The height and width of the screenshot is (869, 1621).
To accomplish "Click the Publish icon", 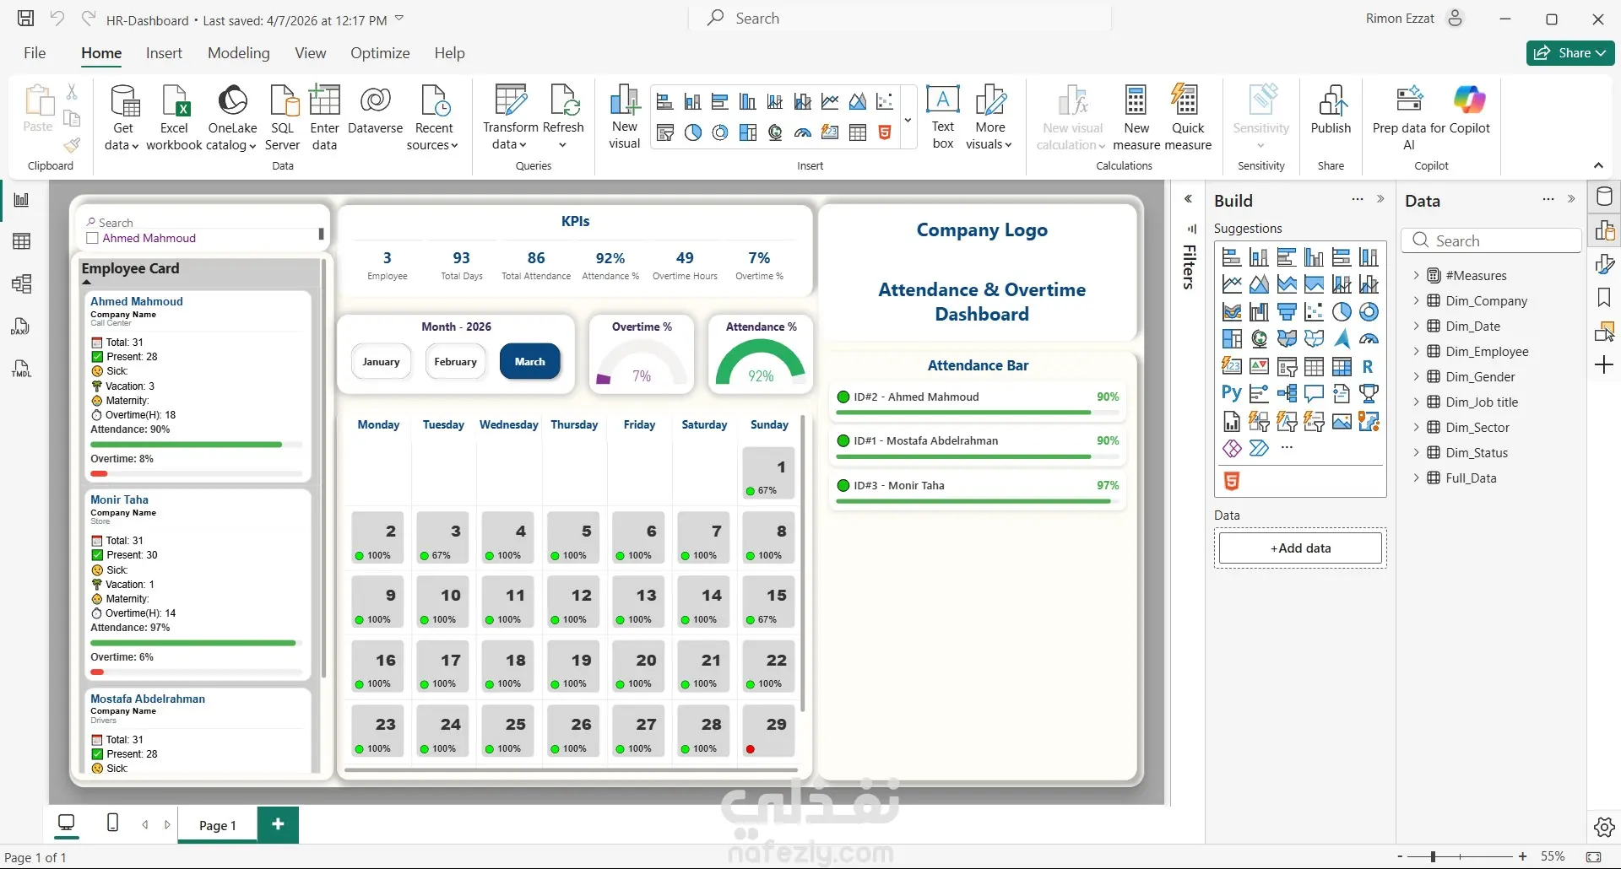I will tap(1331, 101).
